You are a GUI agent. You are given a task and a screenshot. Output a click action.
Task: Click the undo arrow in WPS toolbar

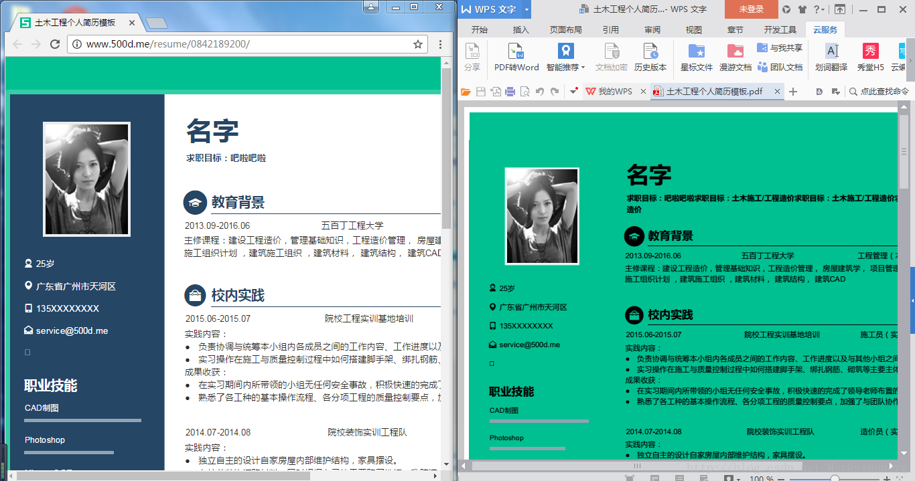540,92
